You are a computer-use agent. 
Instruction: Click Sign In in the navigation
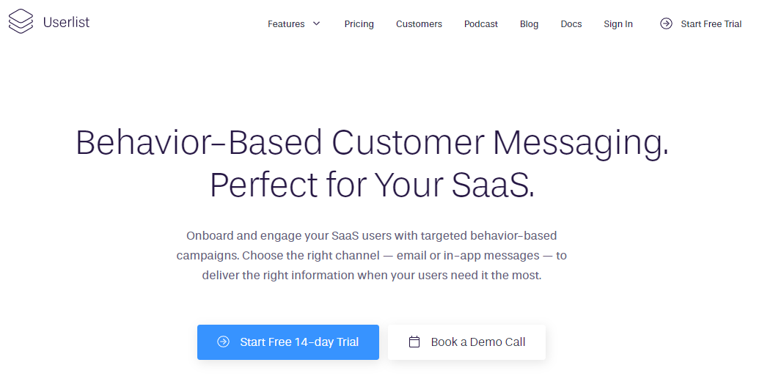pyautogui.click(x=618, y=23)
